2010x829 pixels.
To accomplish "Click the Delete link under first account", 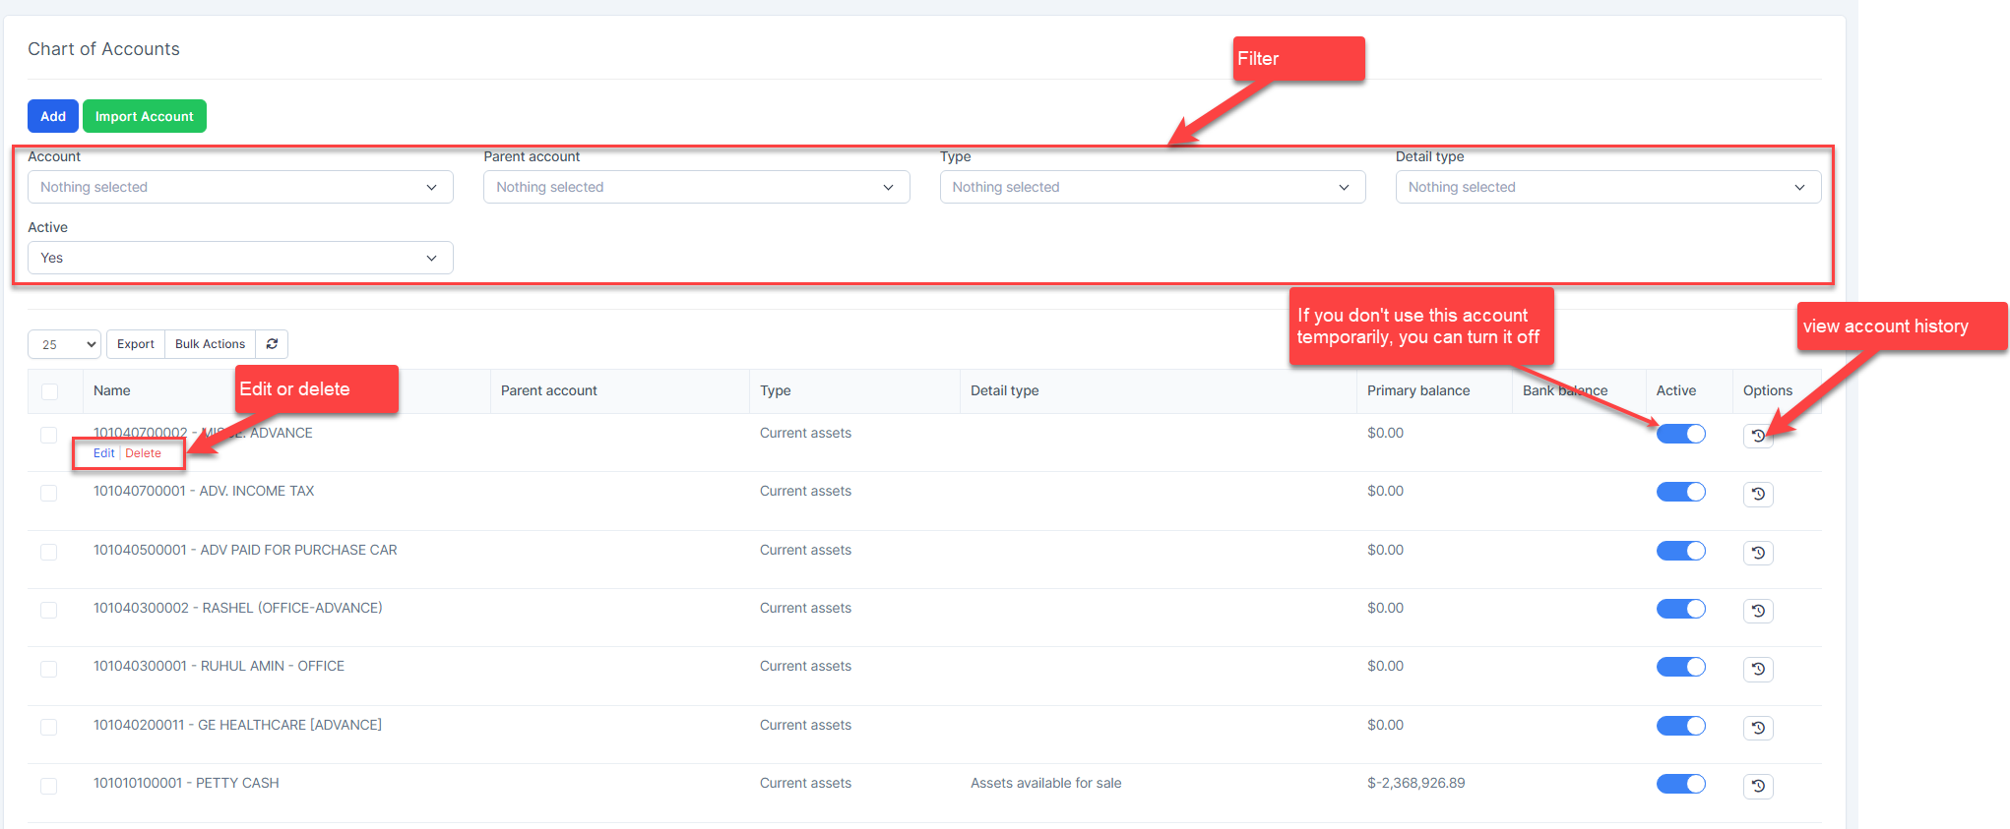I will 143,453.
